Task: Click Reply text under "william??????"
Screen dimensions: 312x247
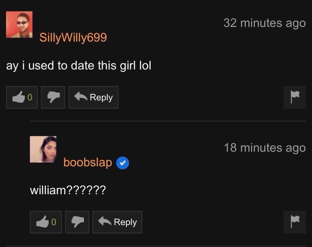Action: 125,222
